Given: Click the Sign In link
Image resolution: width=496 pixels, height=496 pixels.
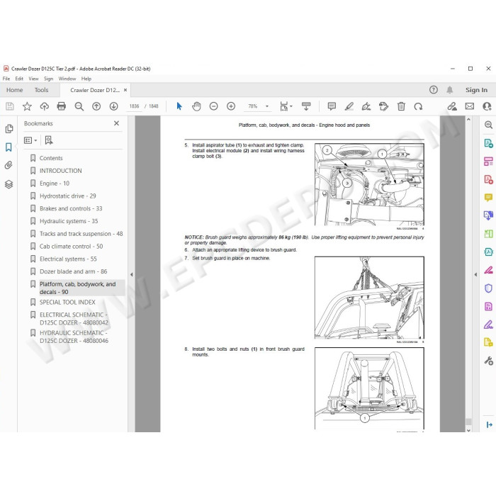Looking at the screenshot, I should (476, 90).
